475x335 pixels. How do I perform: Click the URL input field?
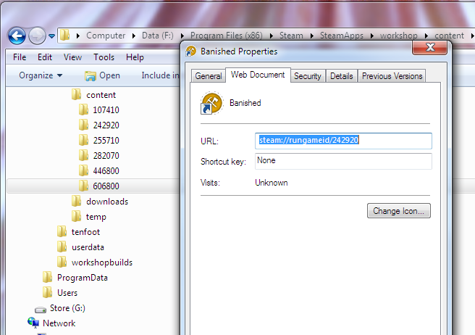(x=343, y=141)
